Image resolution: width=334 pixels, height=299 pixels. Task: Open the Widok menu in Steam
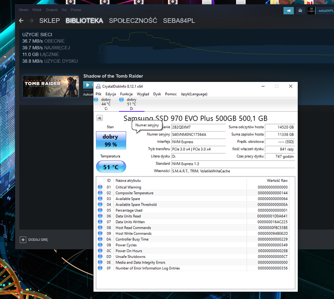point(37,10)
